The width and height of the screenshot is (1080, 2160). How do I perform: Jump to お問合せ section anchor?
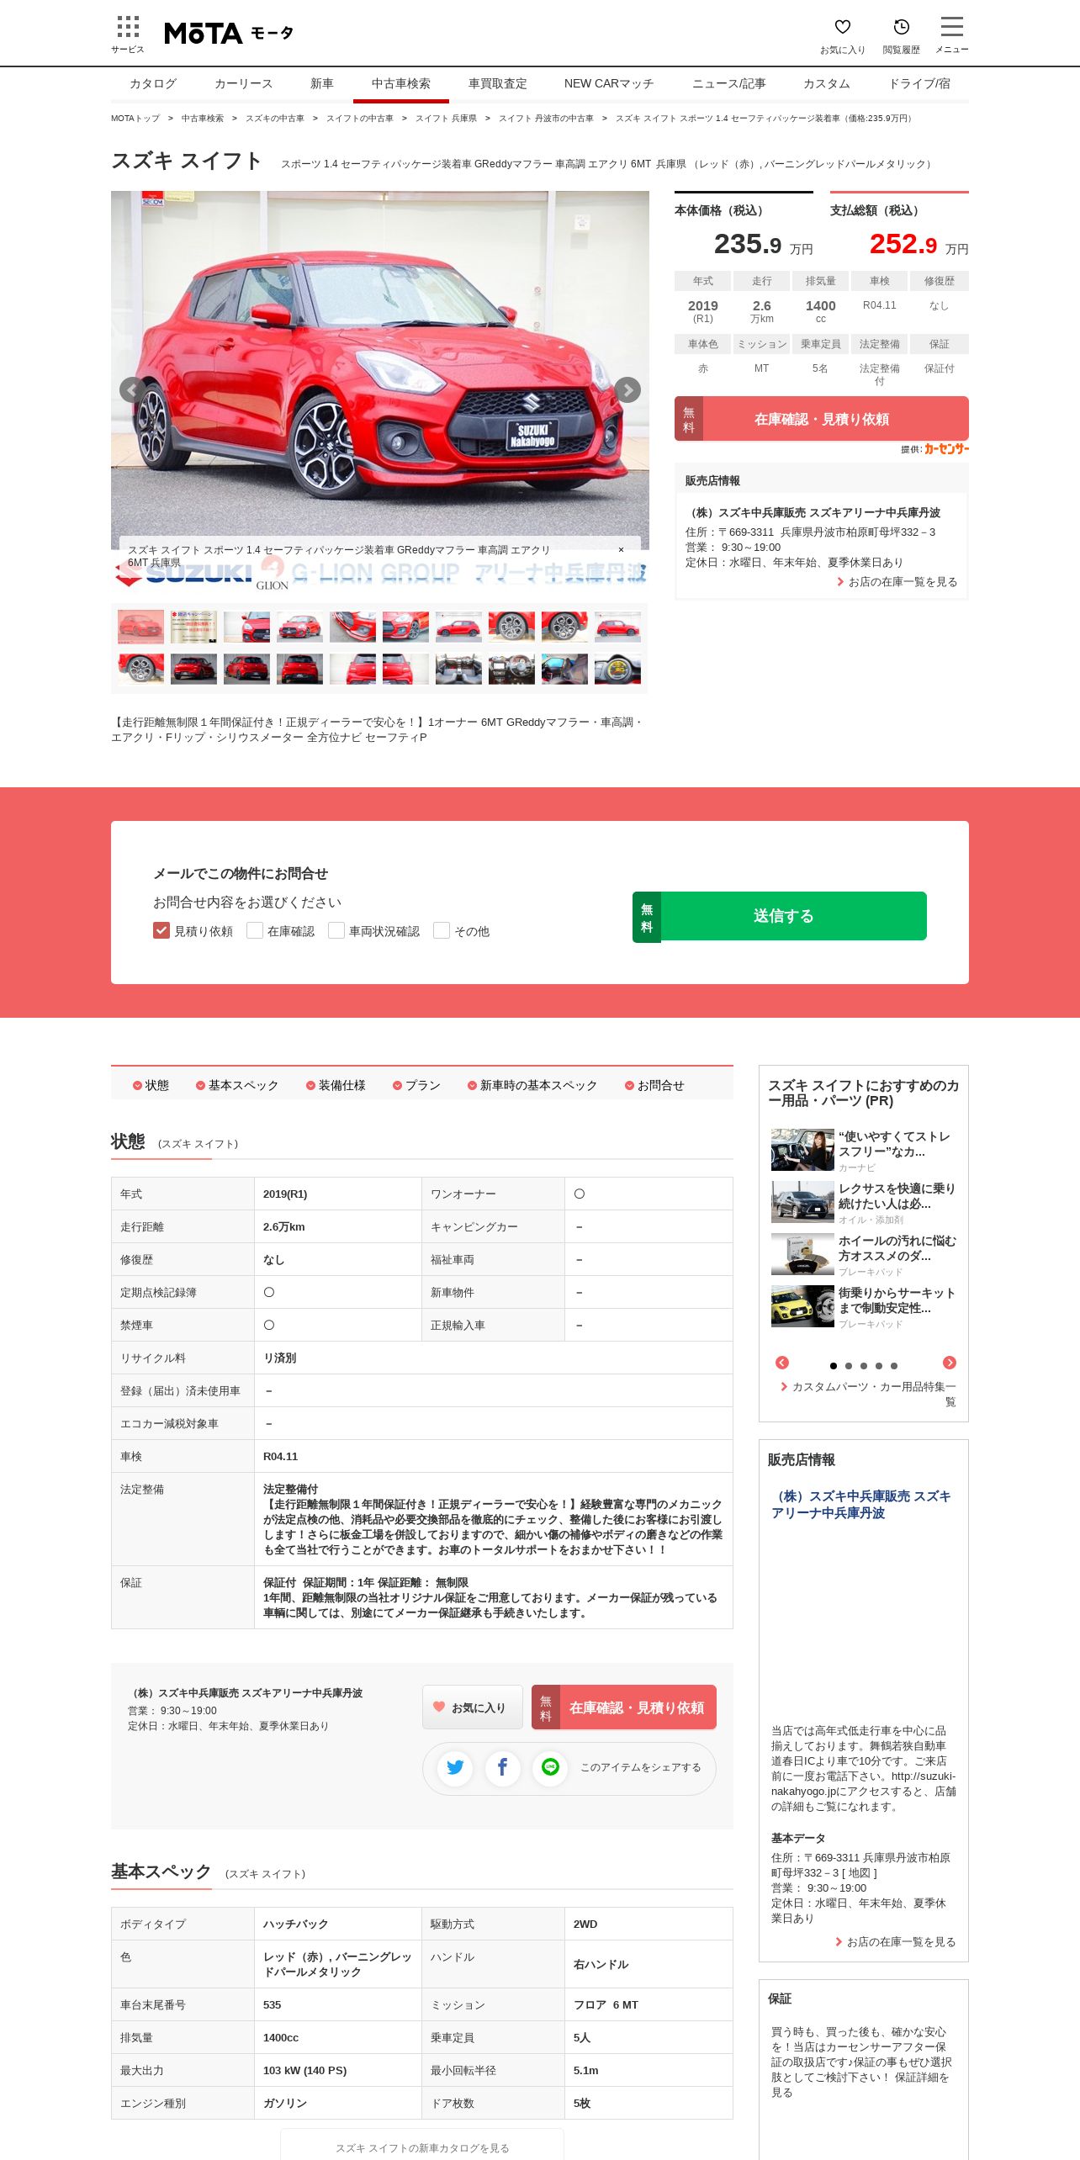click(654, 1085)
